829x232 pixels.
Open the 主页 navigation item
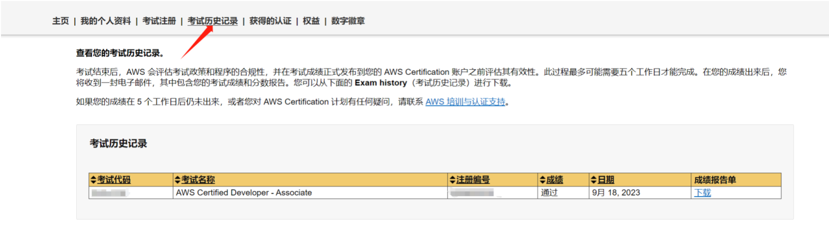pyautogui.click(x=61, y=21)
